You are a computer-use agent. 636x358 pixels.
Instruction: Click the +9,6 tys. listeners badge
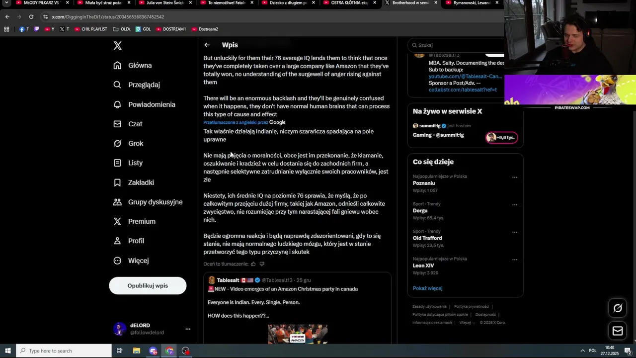501,138
